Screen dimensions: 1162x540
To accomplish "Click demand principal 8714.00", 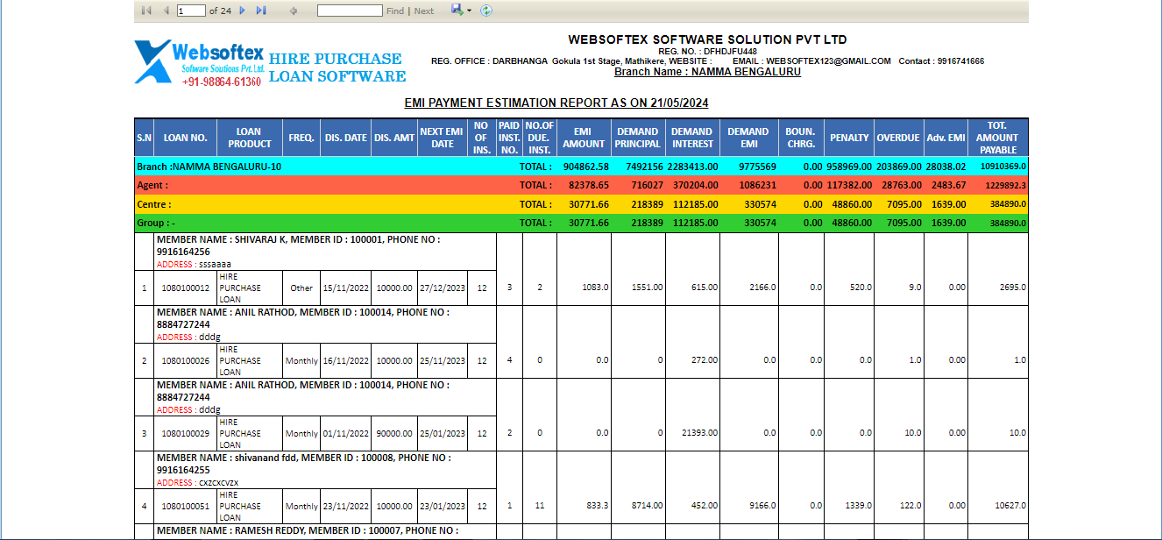I will [648, 506].
